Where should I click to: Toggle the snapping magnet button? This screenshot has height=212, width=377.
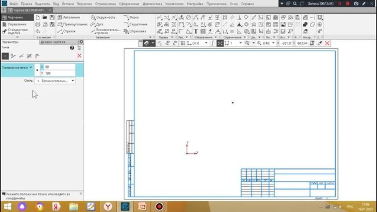[147, 43]
